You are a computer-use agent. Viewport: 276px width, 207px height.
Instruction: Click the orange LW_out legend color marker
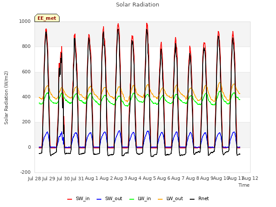pos(160,199)
